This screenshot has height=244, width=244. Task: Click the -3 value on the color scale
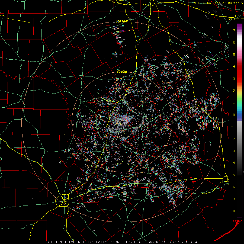[x=233, y=151]
